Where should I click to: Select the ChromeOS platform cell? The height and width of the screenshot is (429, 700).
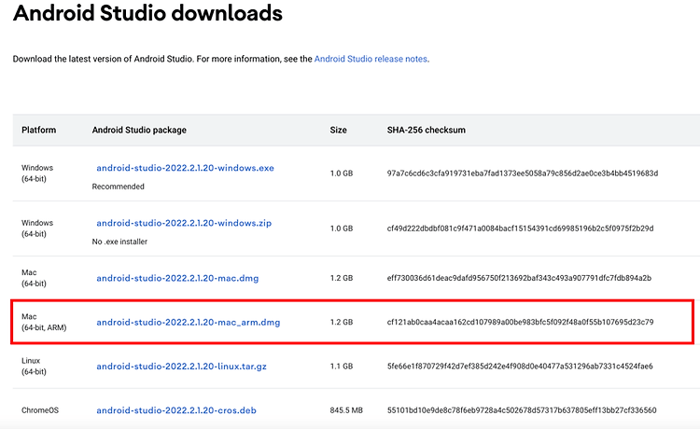(x=40, y=410)
